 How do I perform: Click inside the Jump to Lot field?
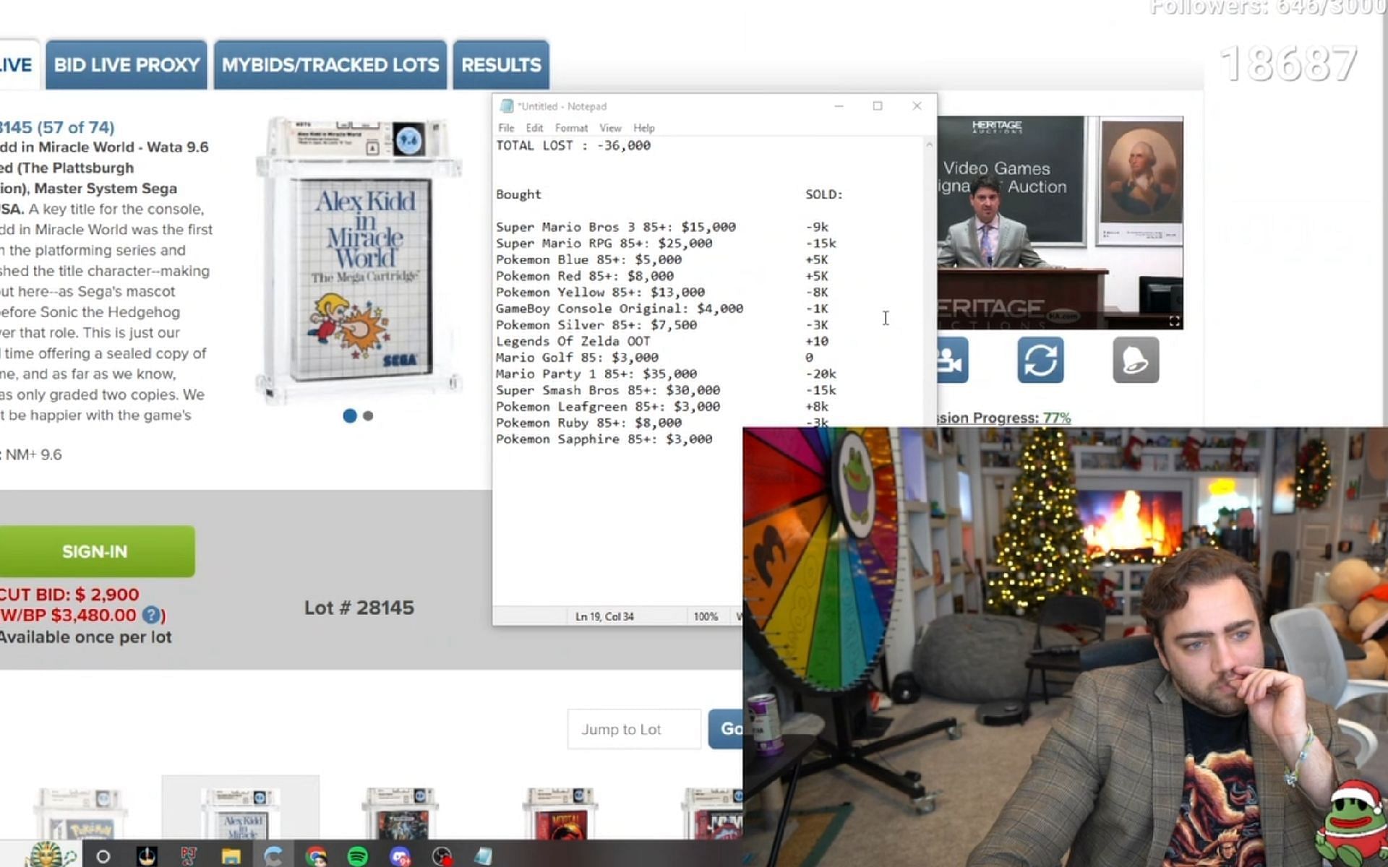point(634,729)
